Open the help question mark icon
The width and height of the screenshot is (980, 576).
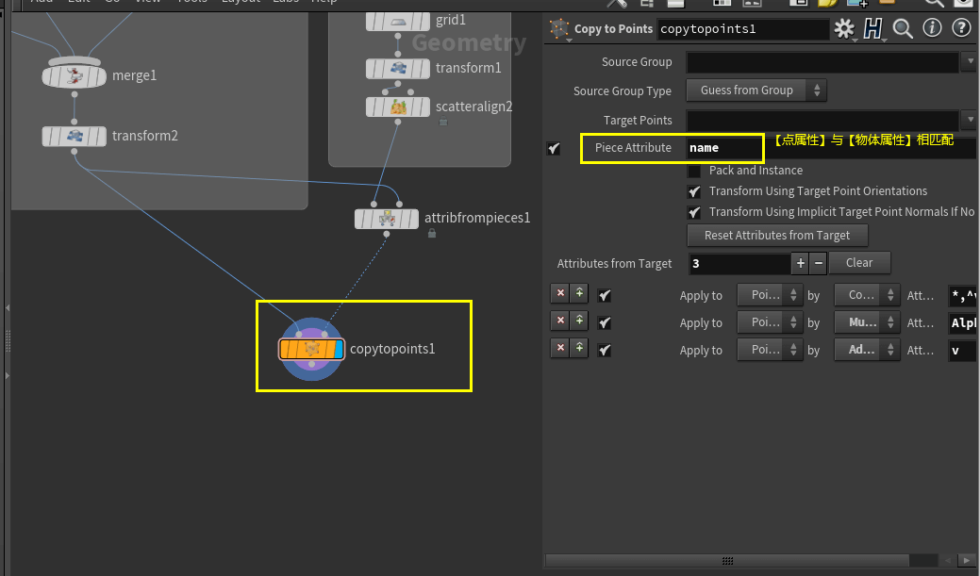pyautogui.click(x=960, y=28)
